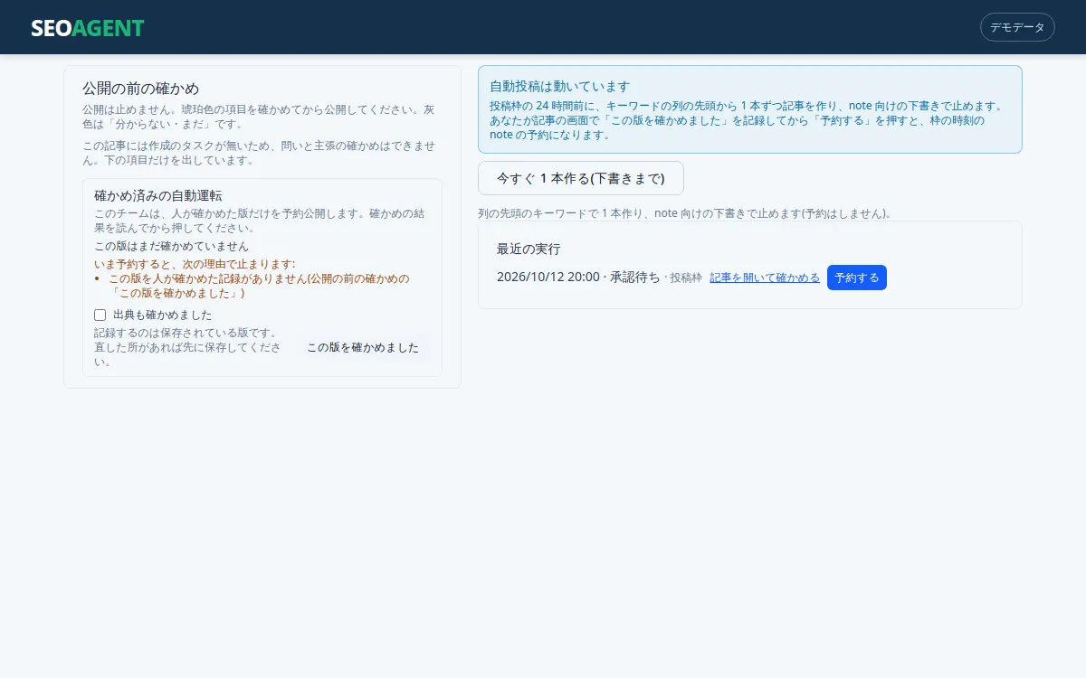This screenshot has width=1086, height=678.
Task: Click the この版を人が確かめた記録がありません bullet item
Action: tap(259, 286)
